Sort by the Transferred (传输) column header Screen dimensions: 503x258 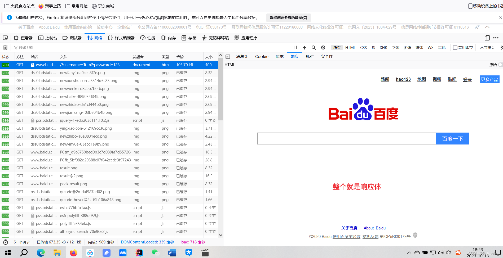pos(189,57)
